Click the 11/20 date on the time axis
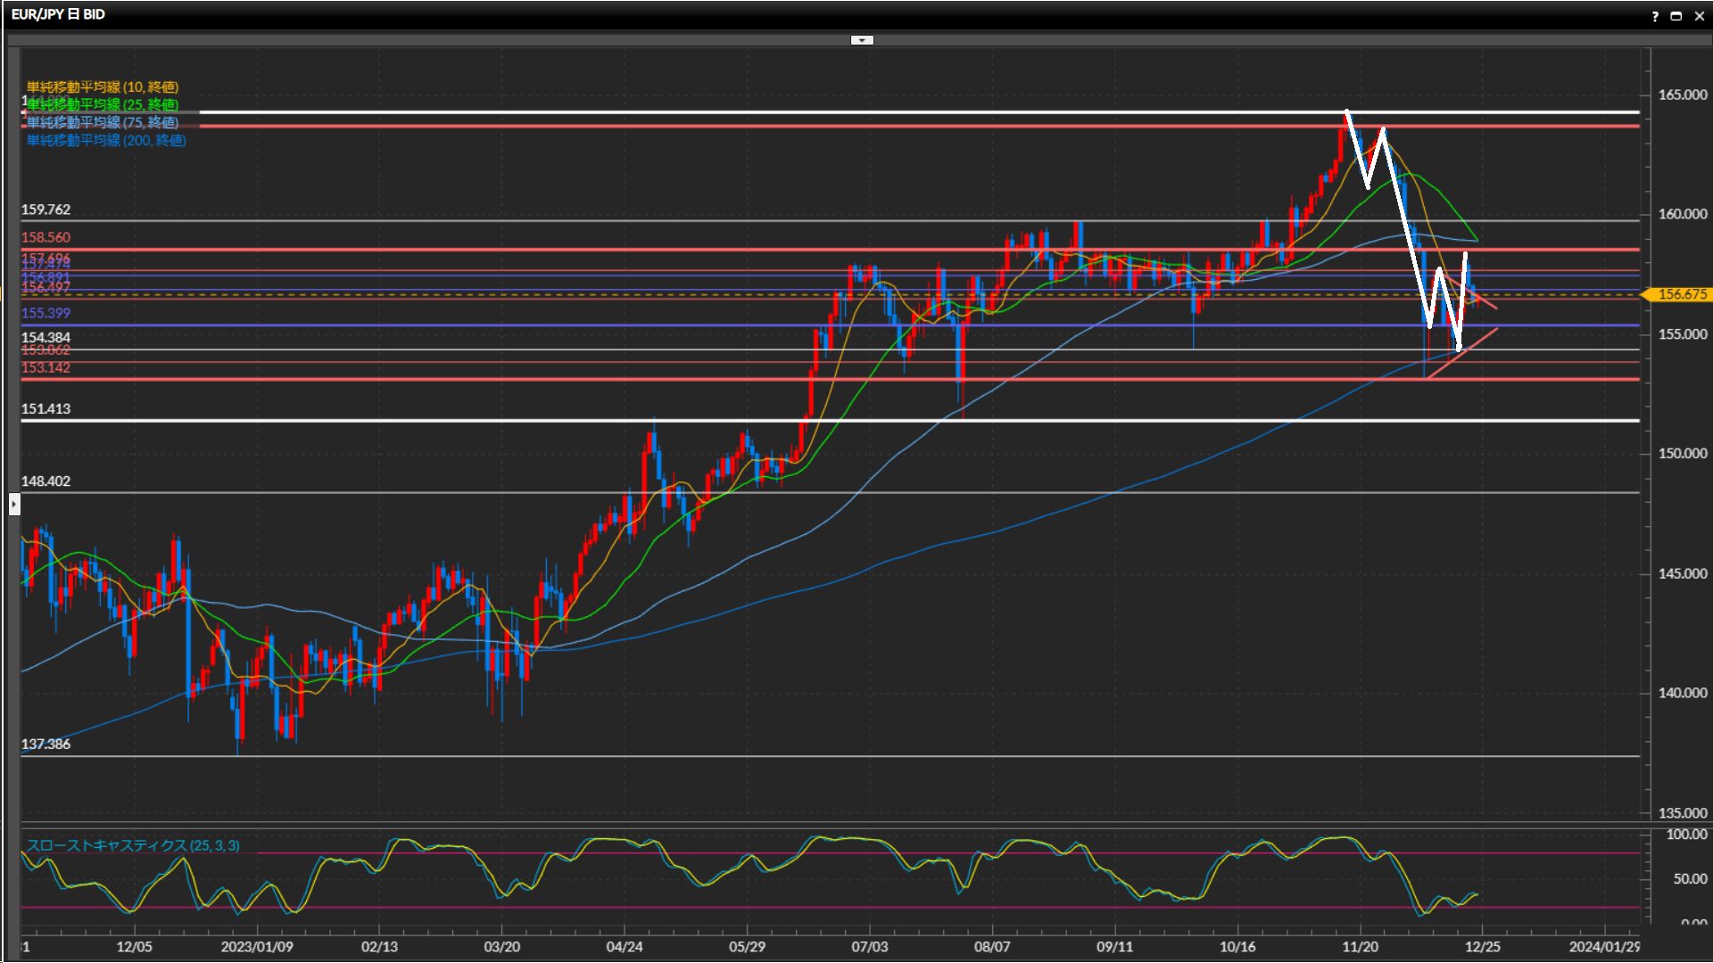 point(1360,946)
